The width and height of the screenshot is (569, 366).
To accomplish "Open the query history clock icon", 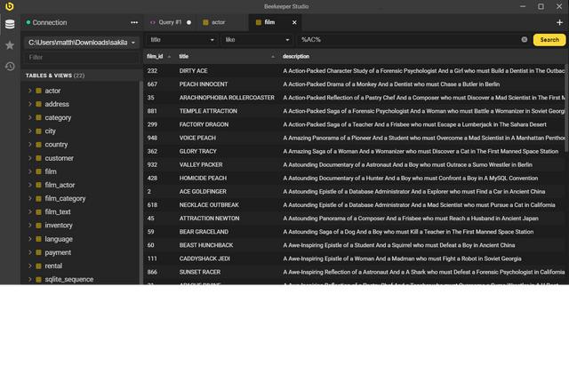I will [x=10, y=67].
